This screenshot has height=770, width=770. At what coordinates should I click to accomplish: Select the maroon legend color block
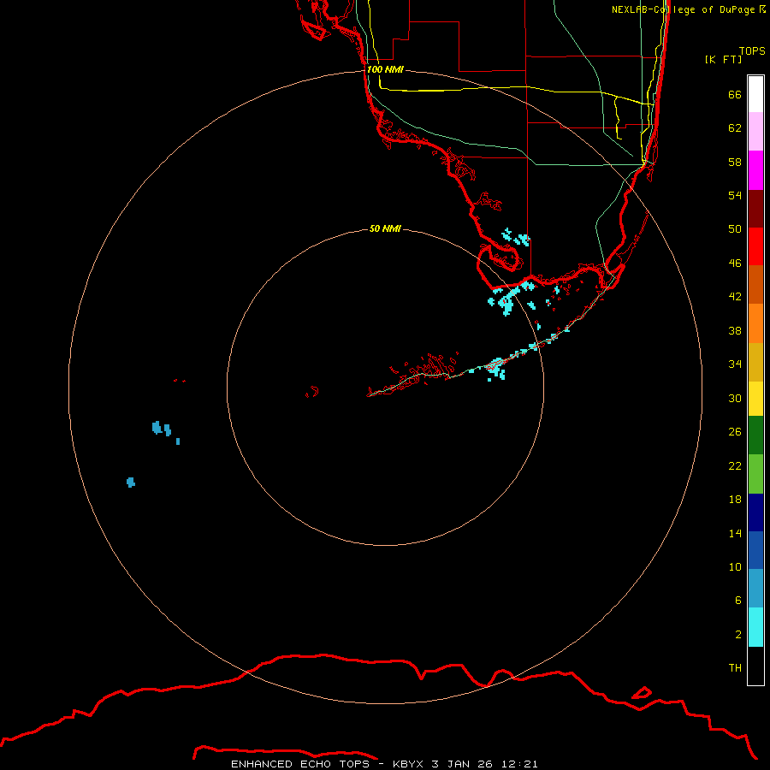click(x=755, y=208)
